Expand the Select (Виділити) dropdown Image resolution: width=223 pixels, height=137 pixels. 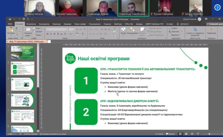tap(175, 34)
